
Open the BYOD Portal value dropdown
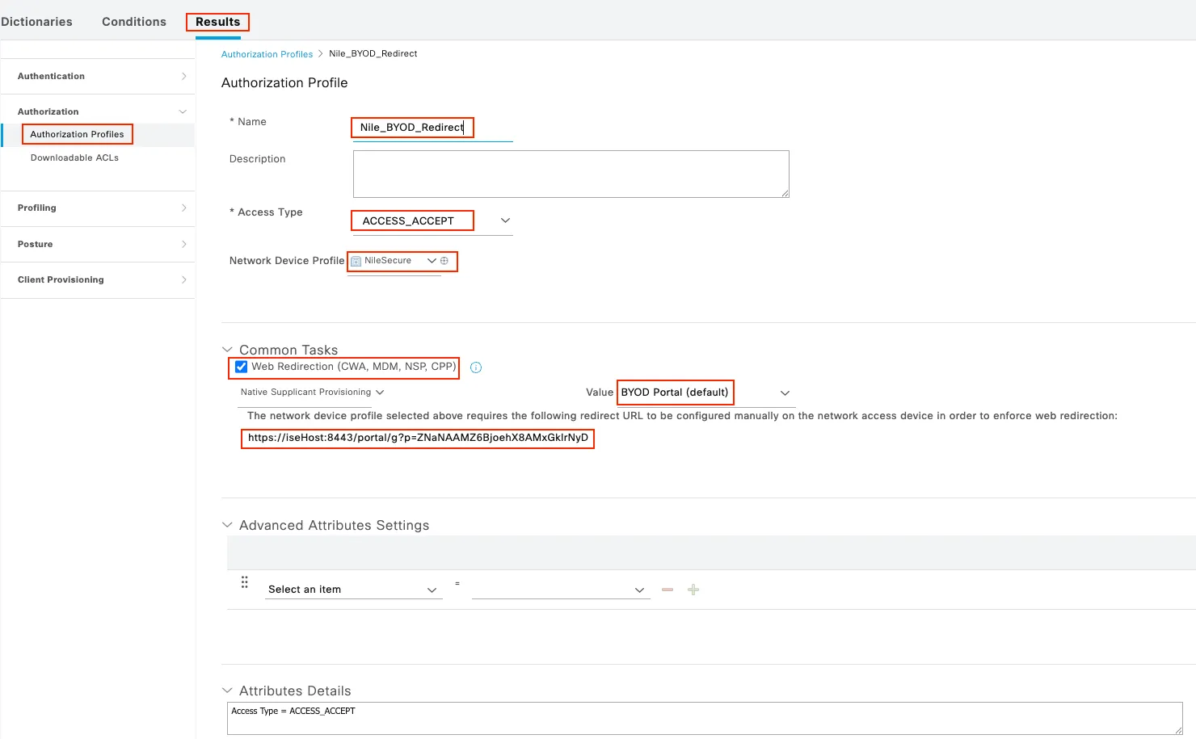(705, 393)
